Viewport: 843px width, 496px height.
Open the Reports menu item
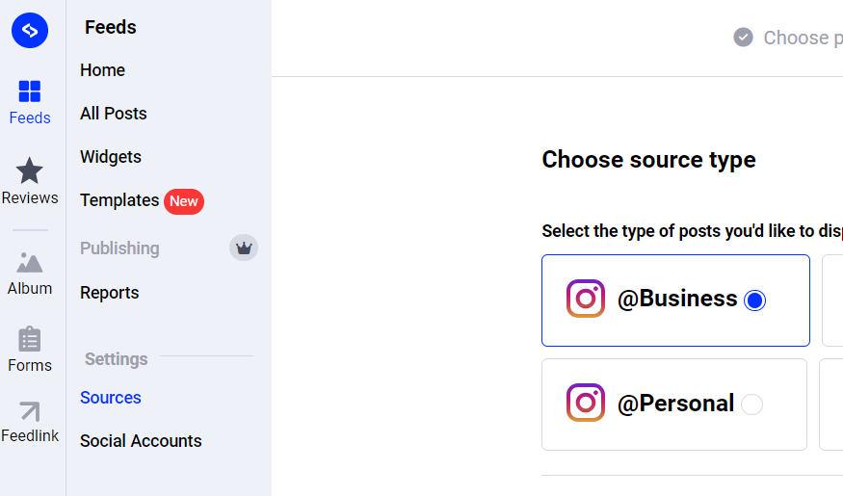(110, 293)
